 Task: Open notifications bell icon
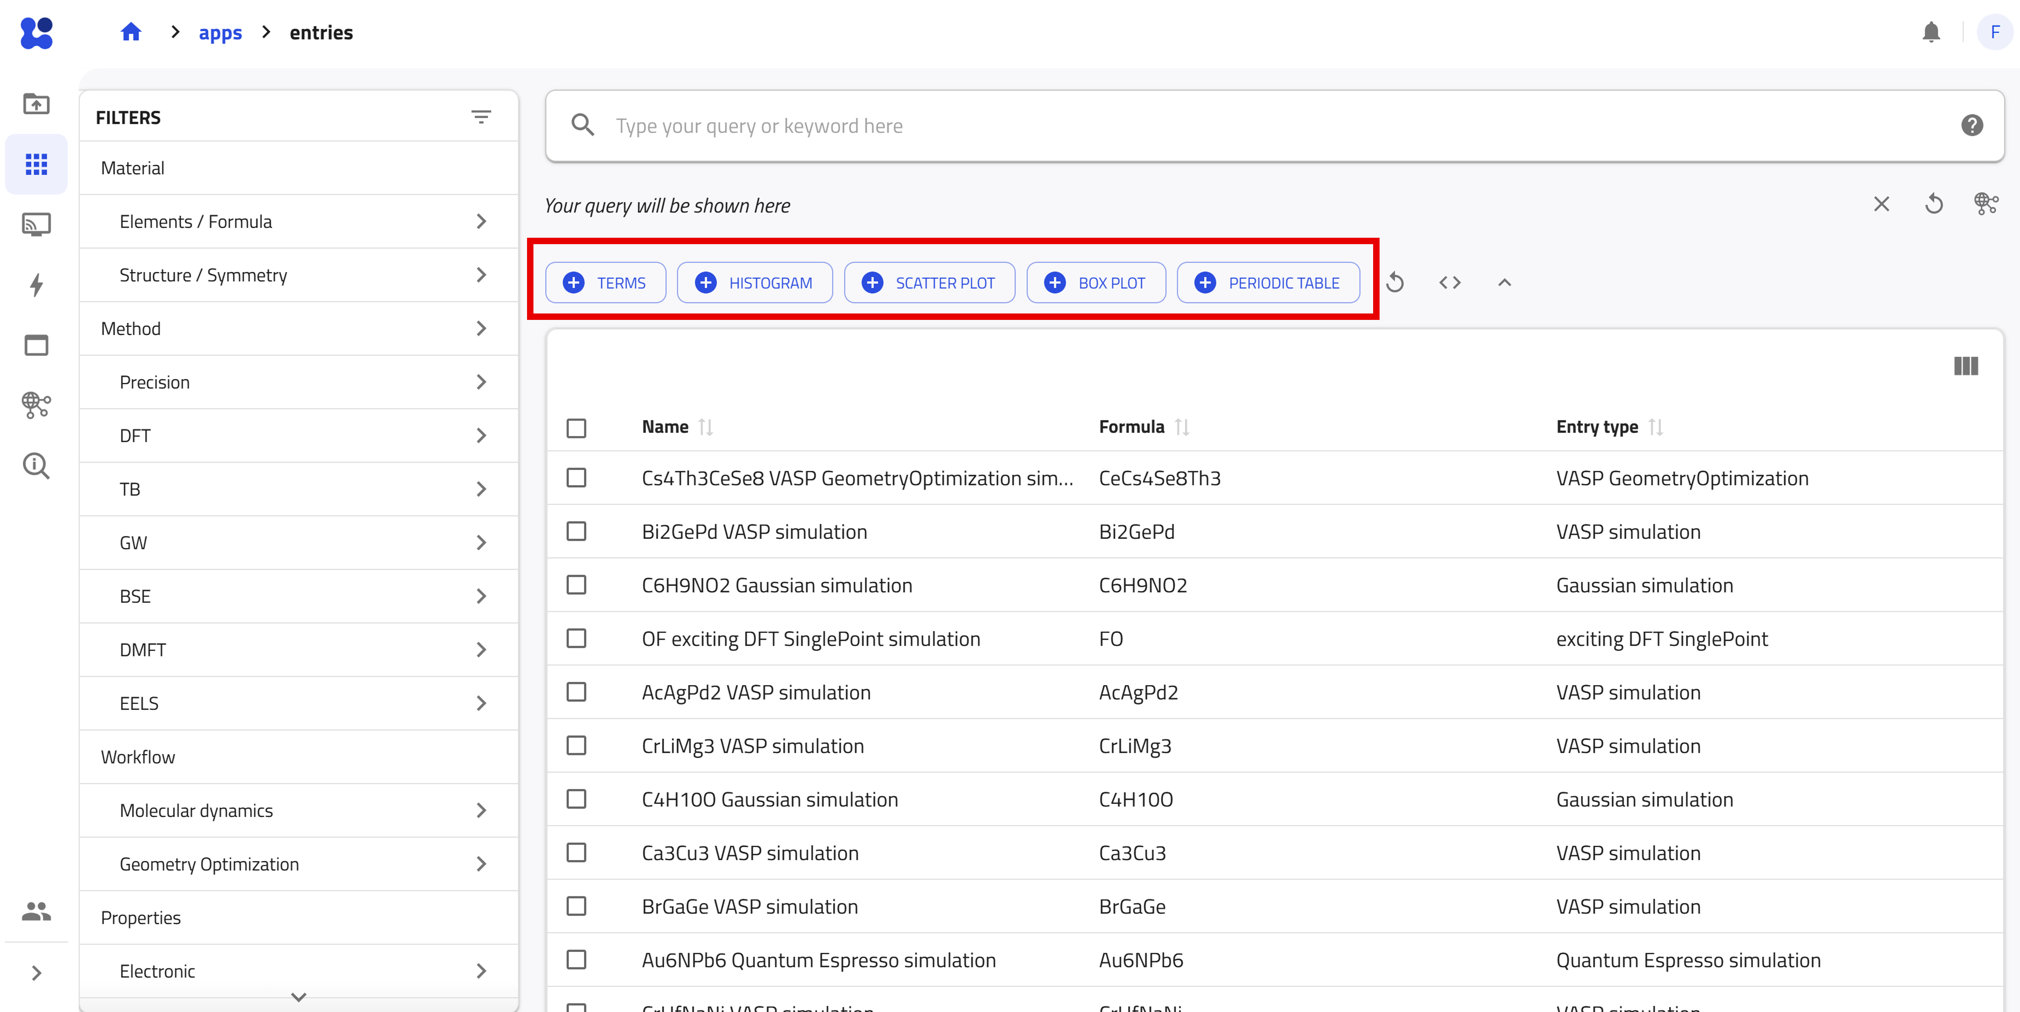point(1931,32)
